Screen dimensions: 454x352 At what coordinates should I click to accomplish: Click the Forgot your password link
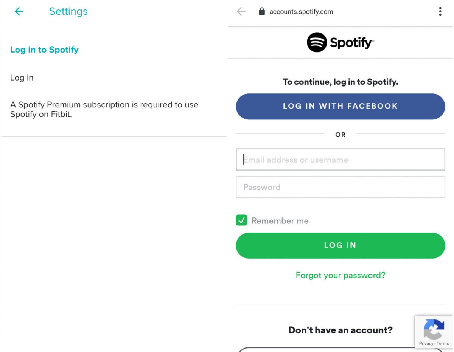pyautogui.click(x=340, y=275)
